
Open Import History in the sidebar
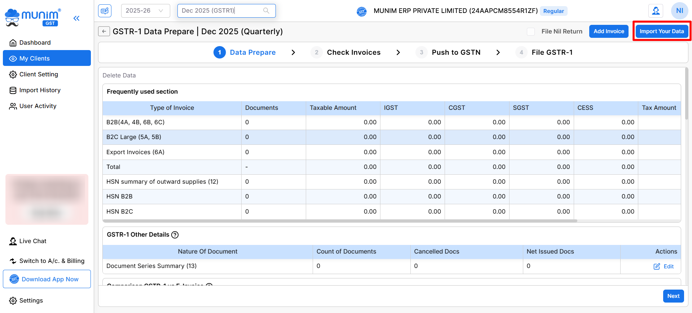[x=40, y=90]
